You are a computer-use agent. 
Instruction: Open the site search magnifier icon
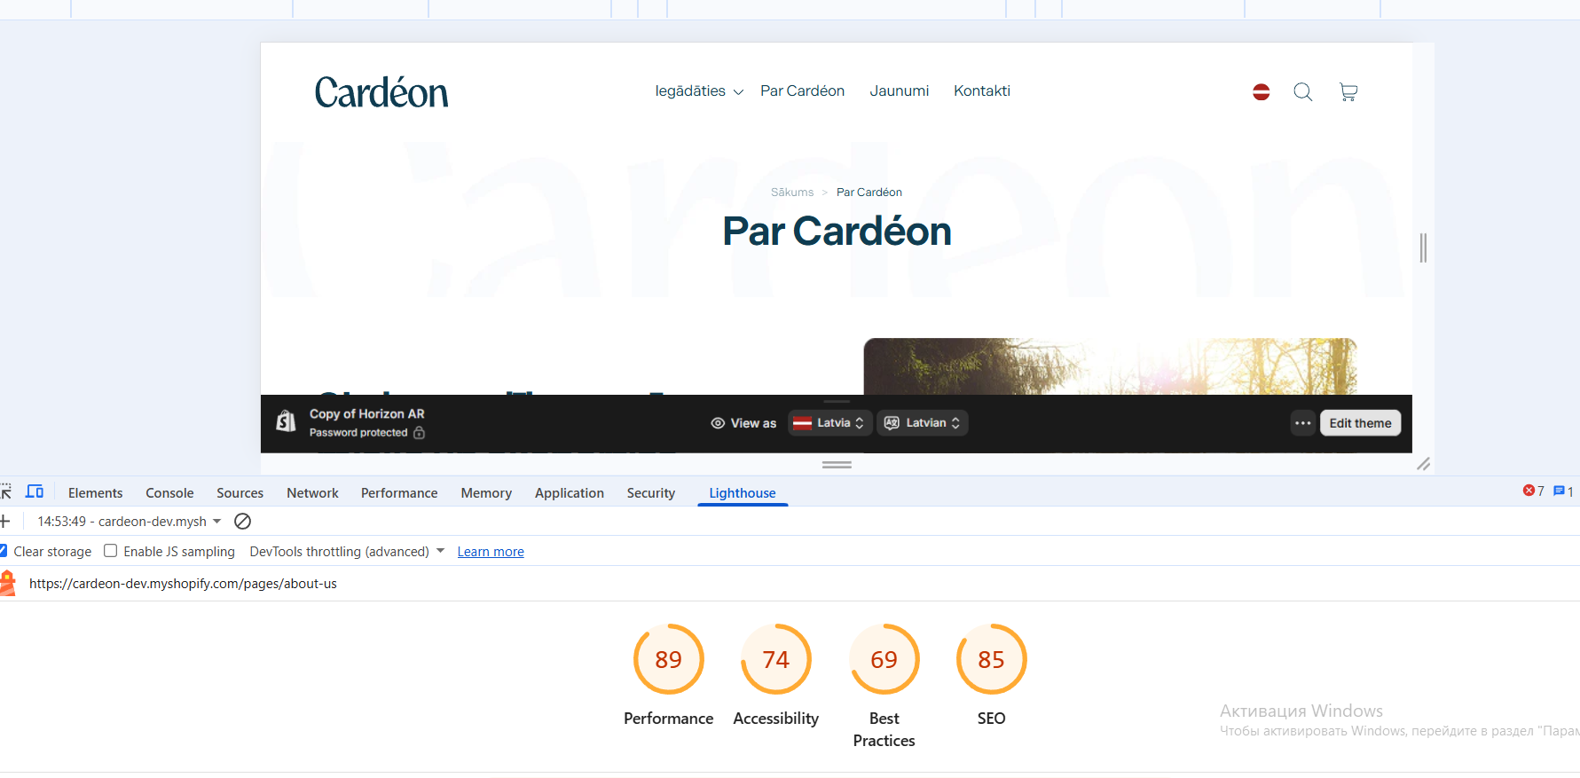click(1302, 91)
